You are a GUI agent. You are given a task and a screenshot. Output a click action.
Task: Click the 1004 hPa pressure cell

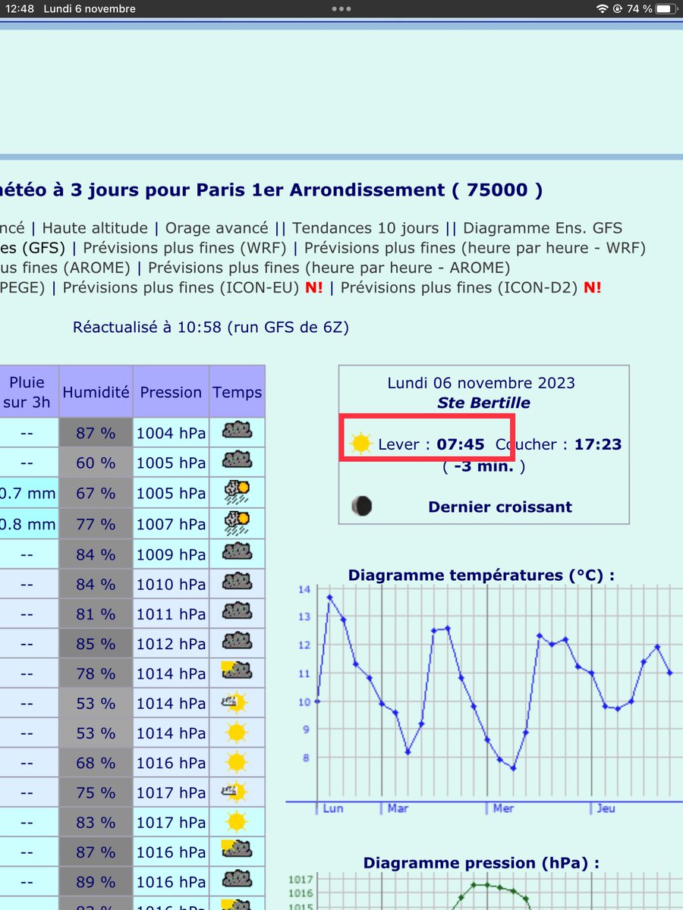coord(171,433)
